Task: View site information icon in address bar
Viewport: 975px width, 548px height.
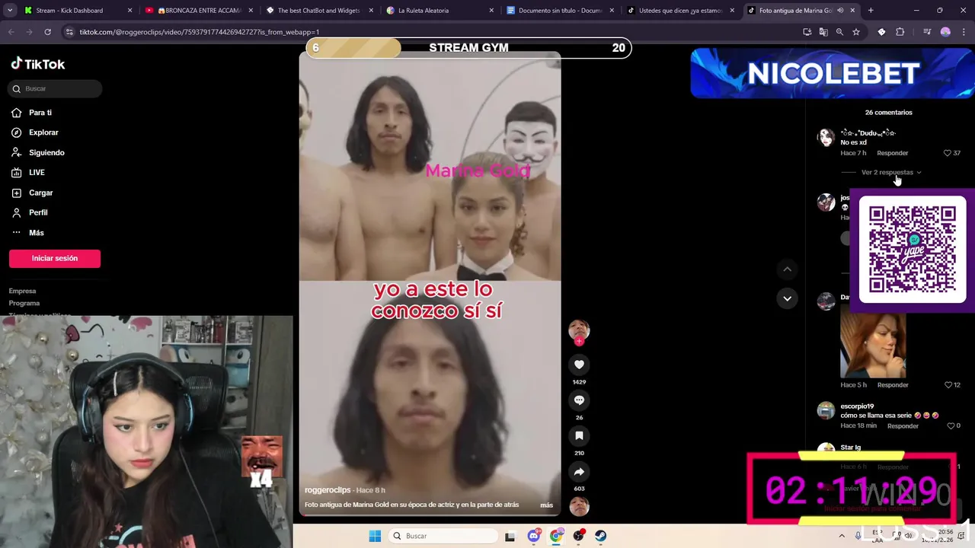Action: point(69,32)
